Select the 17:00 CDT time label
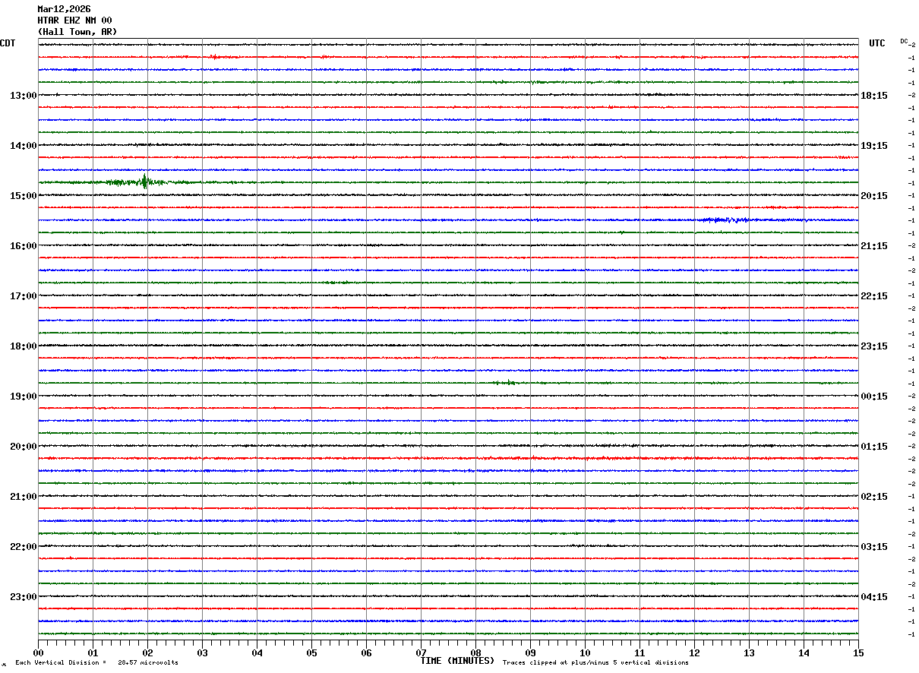 coord(23,296)
